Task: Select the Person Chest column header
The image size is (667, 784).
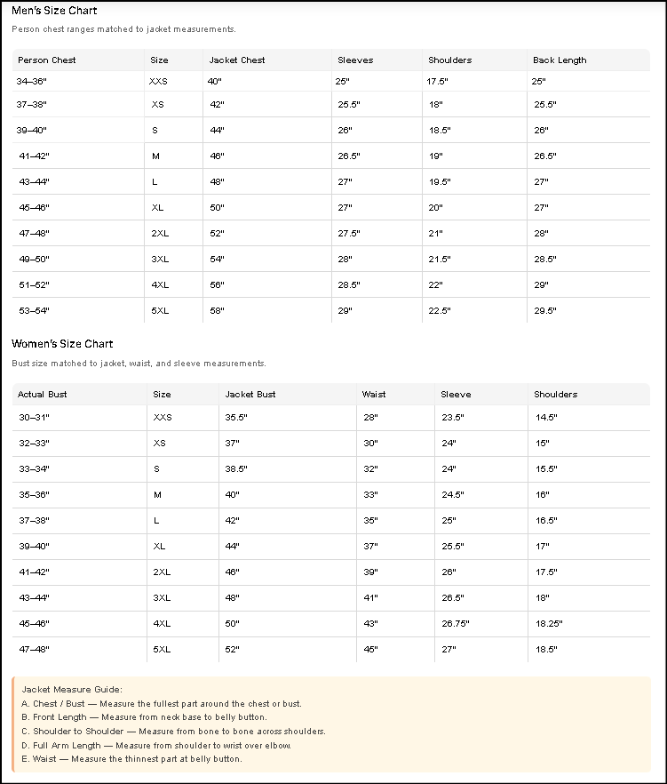Action: (x=47, y=60)
